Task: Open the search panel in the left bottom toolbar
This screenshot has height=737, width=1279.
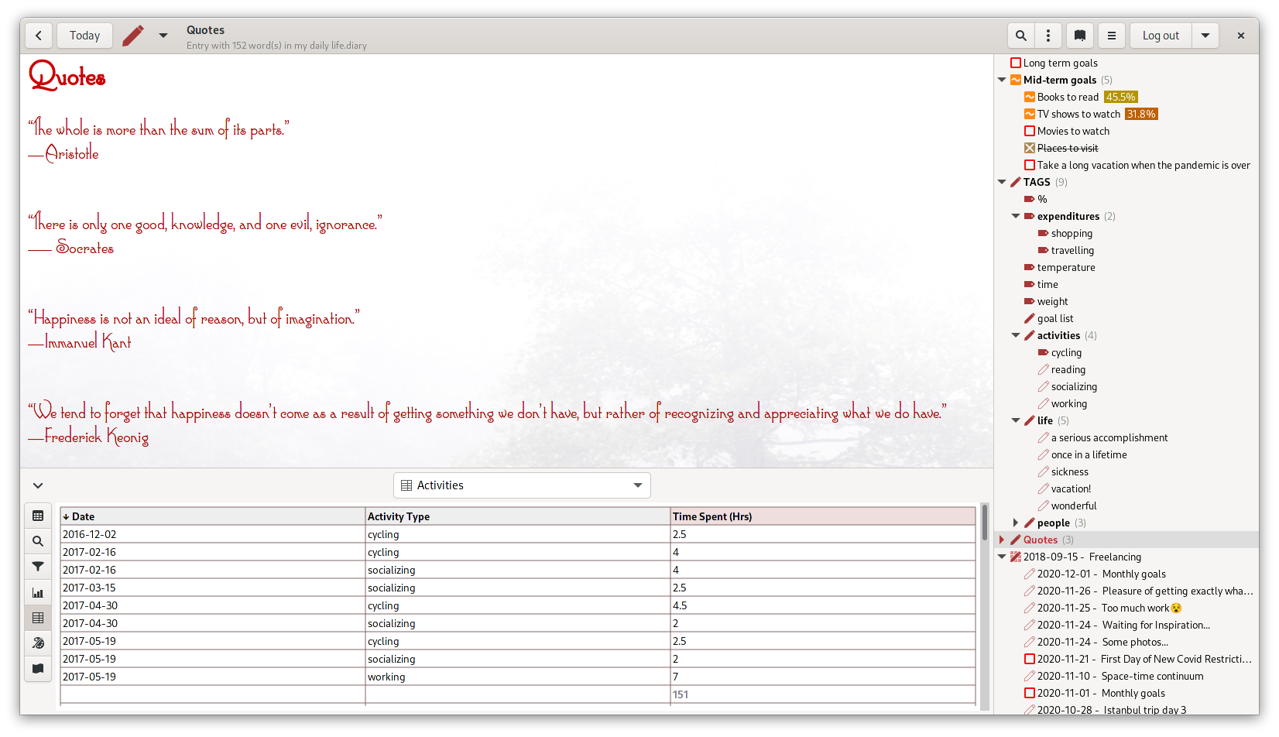Action: click(x=38, y=541)
